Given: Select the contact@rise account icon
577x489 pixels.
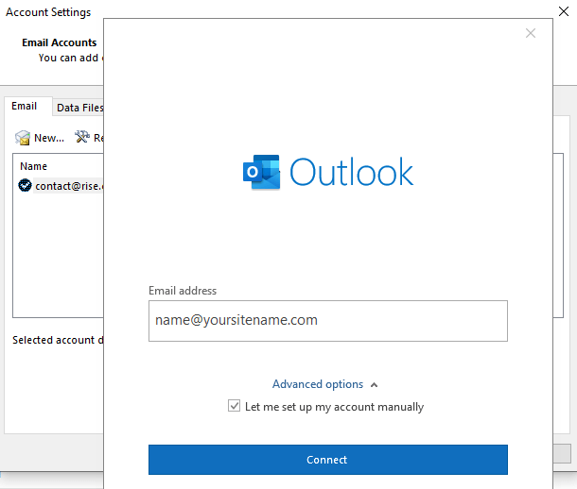Looking at the screenshot, I should point(25,185).
